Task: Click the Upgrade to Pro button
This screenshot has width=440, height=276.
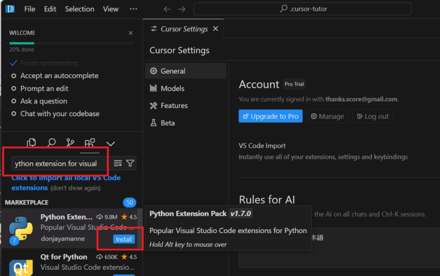Action: point(270,116)
